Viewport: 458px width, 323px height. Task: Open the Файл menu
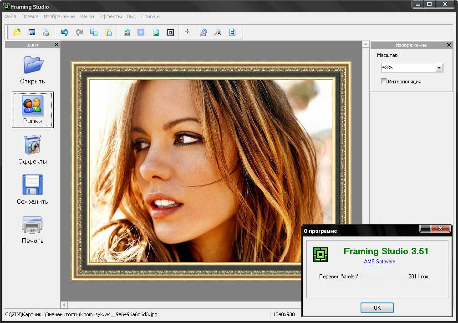coord(10,16)
